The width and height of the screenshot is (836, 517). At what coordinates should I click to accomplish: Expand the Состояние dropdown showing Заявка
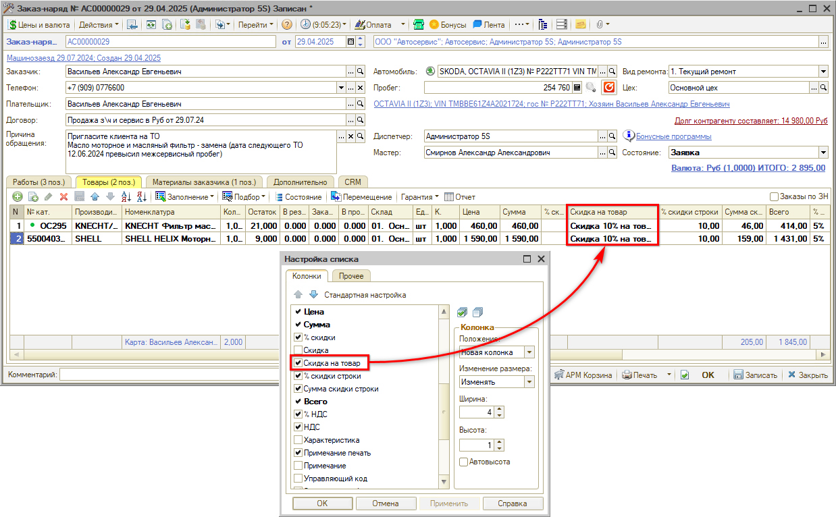823,153
